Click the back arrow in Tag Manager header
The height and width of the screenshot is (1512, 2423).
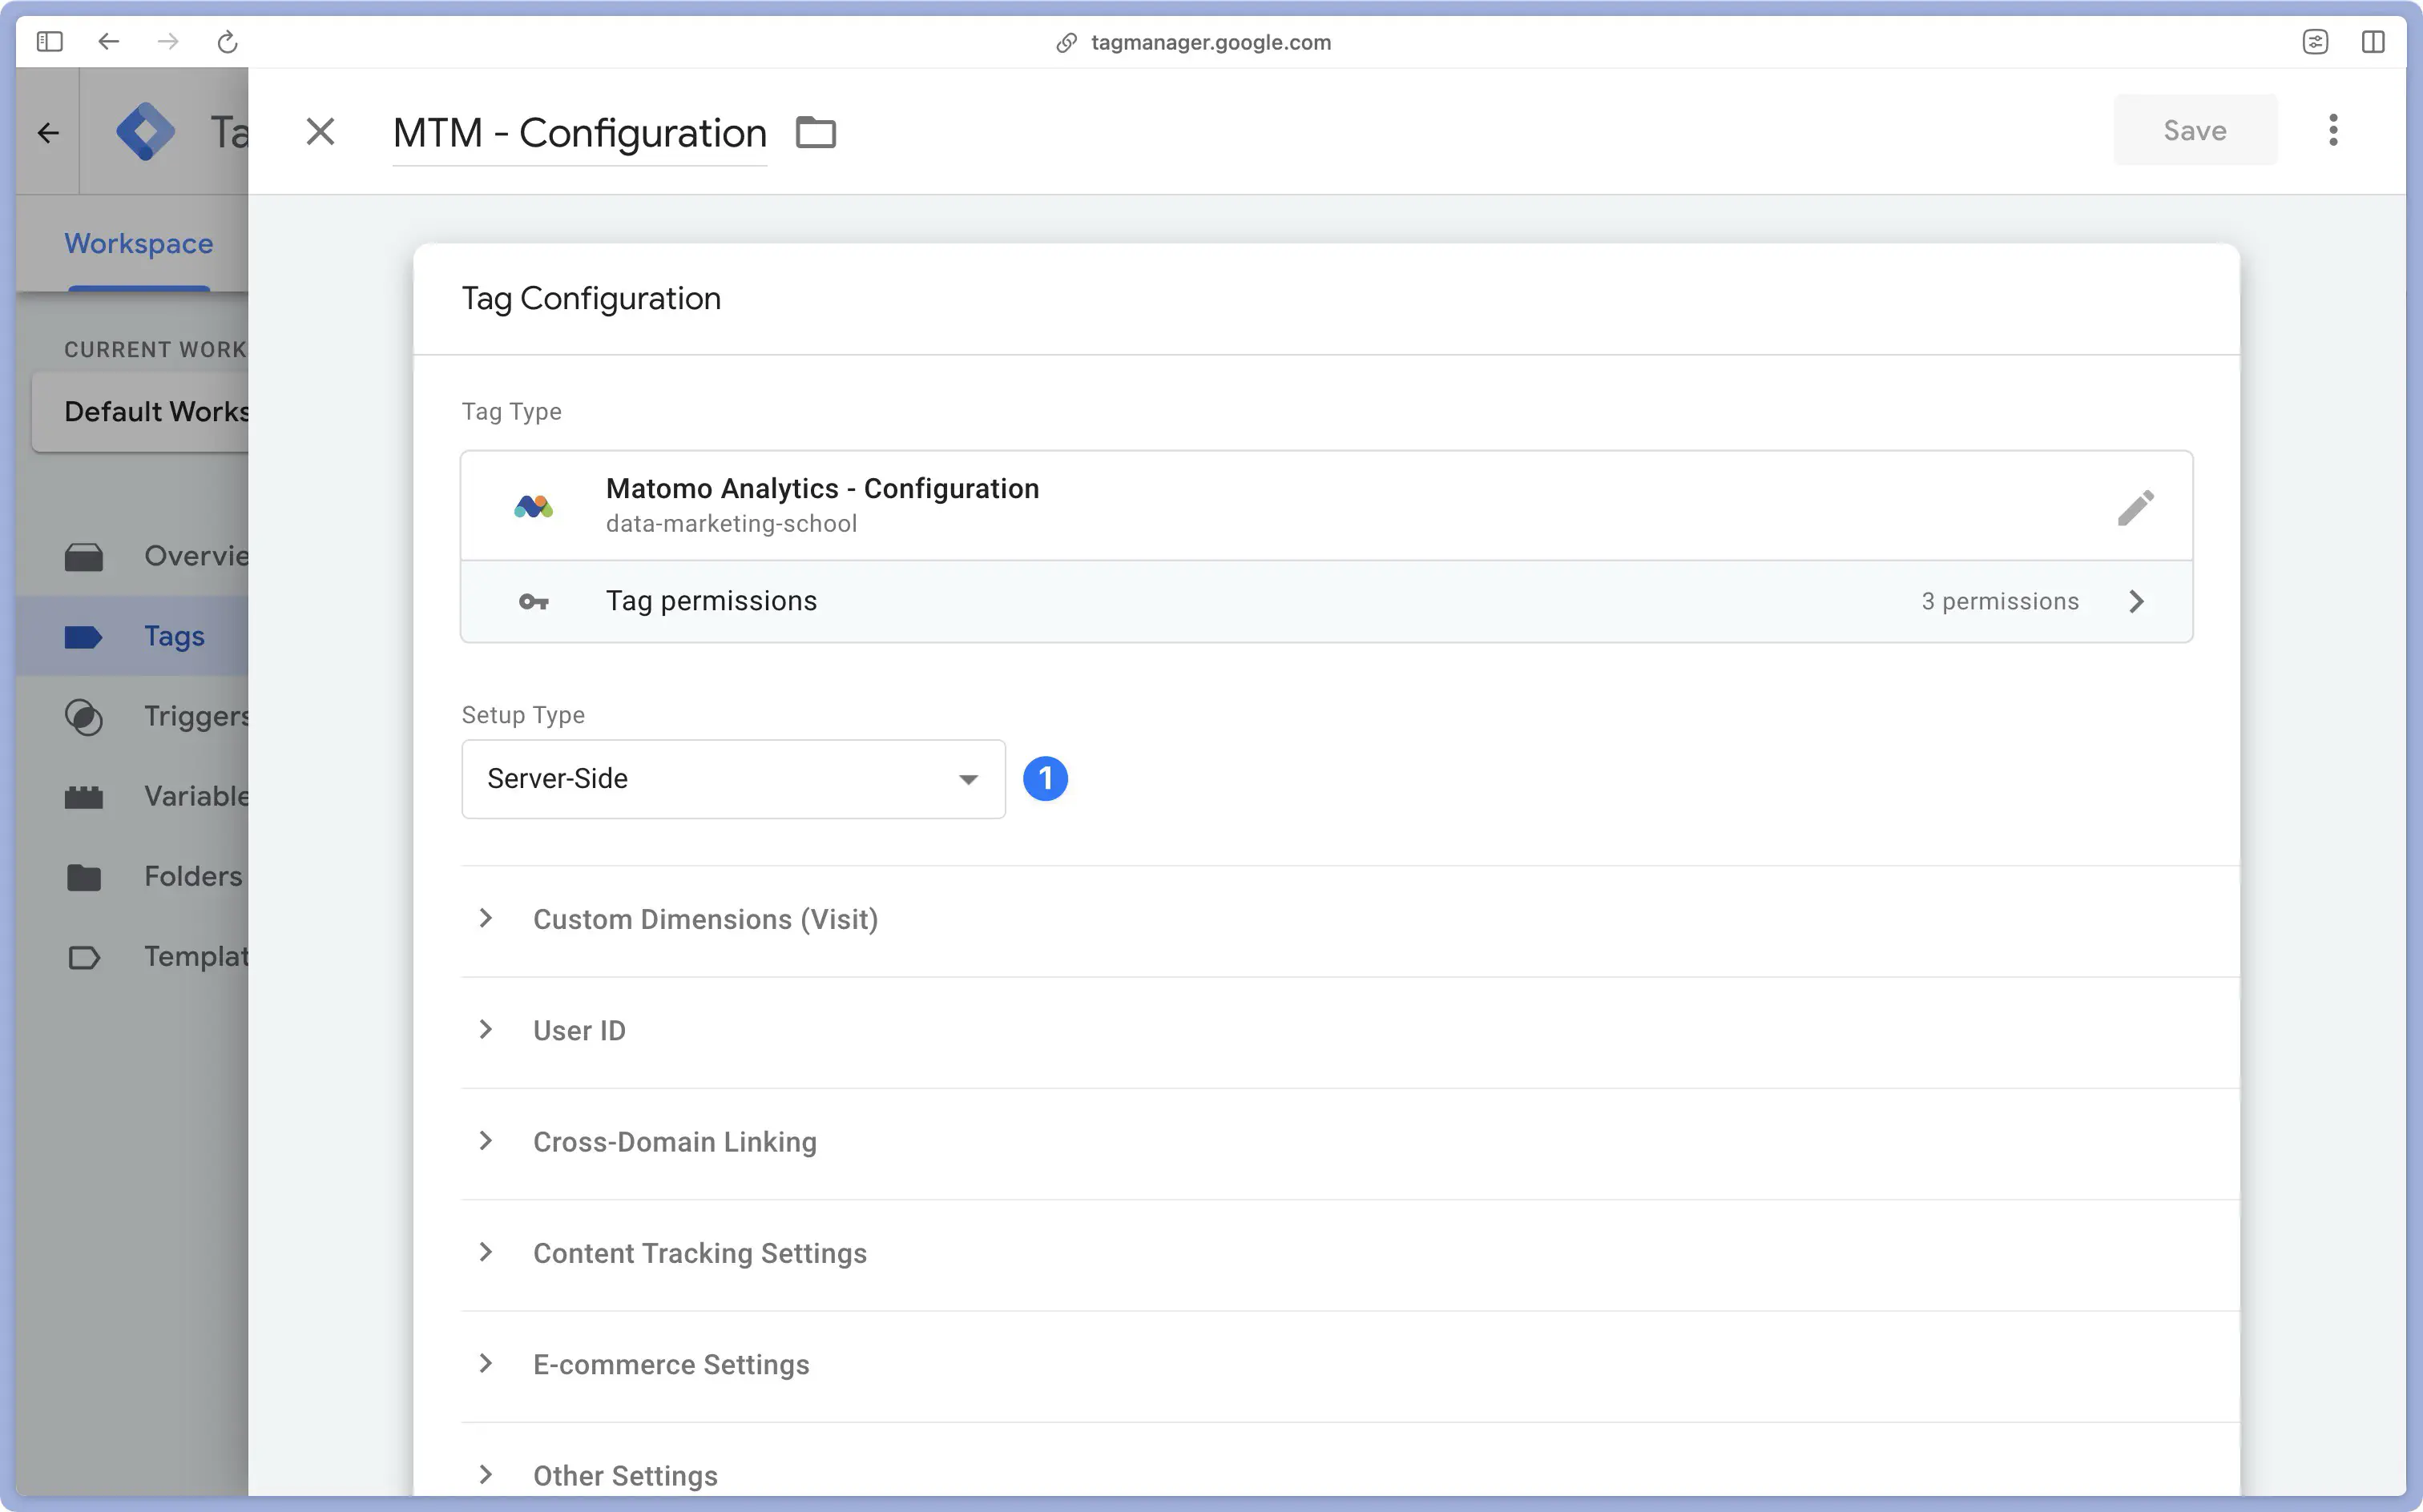click(x=48, y=133)
